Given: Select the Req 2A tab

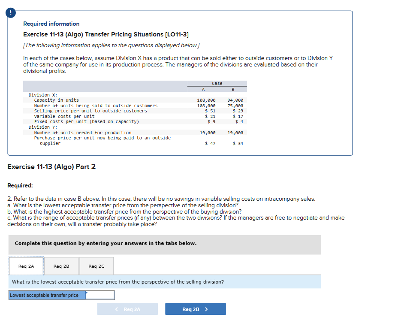Looking at the screenshot, I should [26, 266].
